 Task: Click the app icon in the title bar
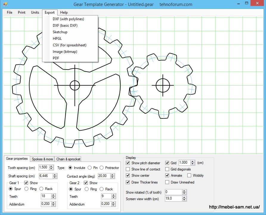pyautogui.click(x=5, y=4)
